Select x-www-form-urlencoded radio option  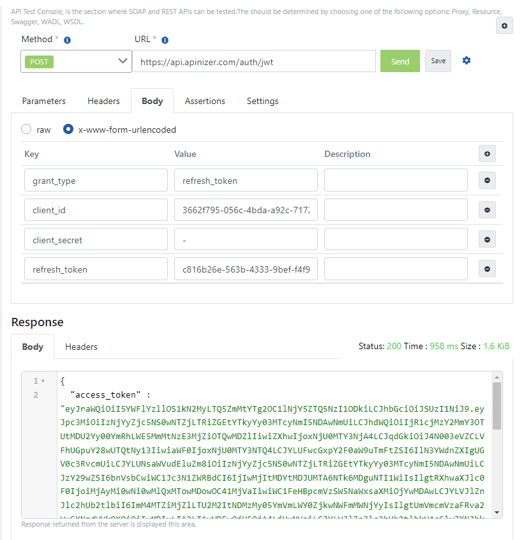point(68,130)
